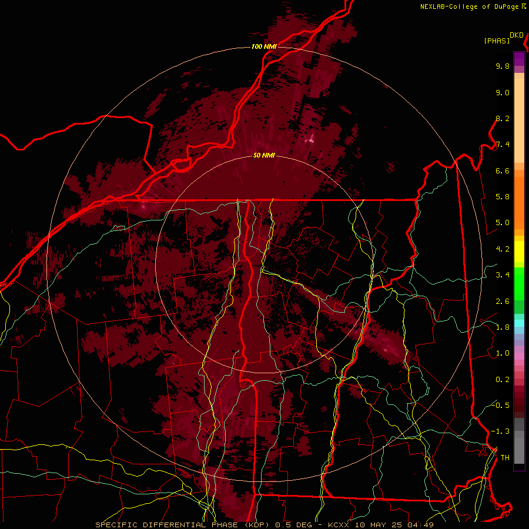The height and width of the screenshot is (529, 529).
Task: Click the NEXLAB-College of DuPage watermark text
Action: coord(469,6)
